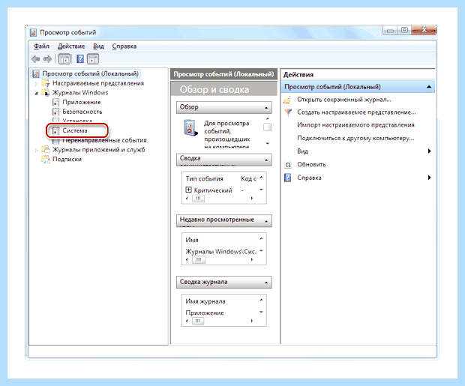Viewport: 465px width, 386px height.
Task: Click the Back arrow toolbar icon
Action: pos(36,59)
